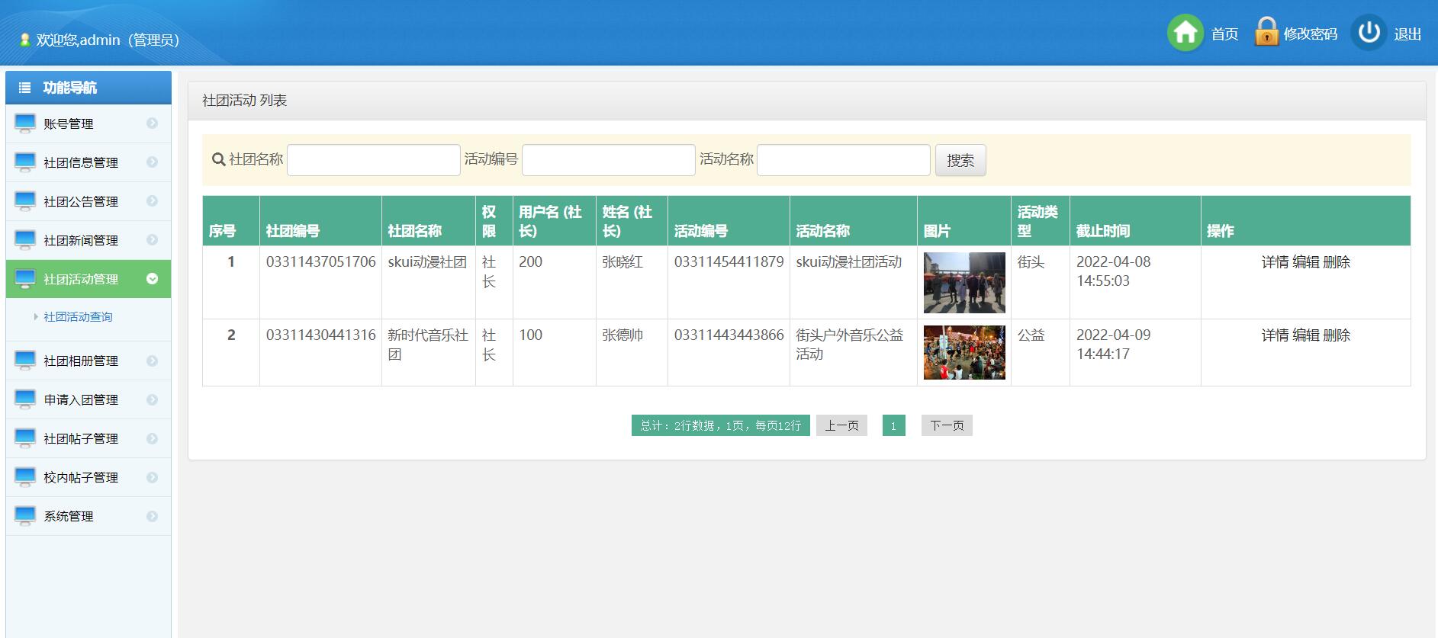Expand 账号管理 with its arrow
The image size is (1438, 638).
tap(152, 123)
